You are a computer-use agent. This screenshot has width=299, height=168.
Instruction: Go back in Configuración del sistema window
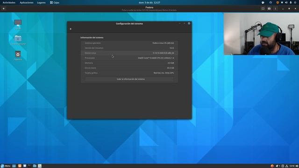(71, 29)
